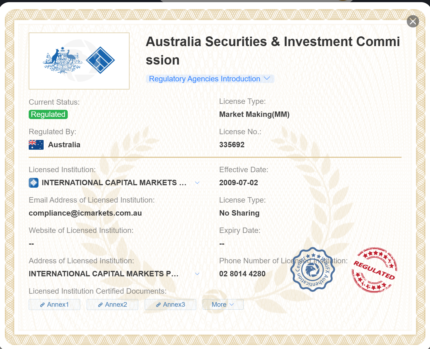Expand the Address of Licensed Institution chevron

coord(197,274)
